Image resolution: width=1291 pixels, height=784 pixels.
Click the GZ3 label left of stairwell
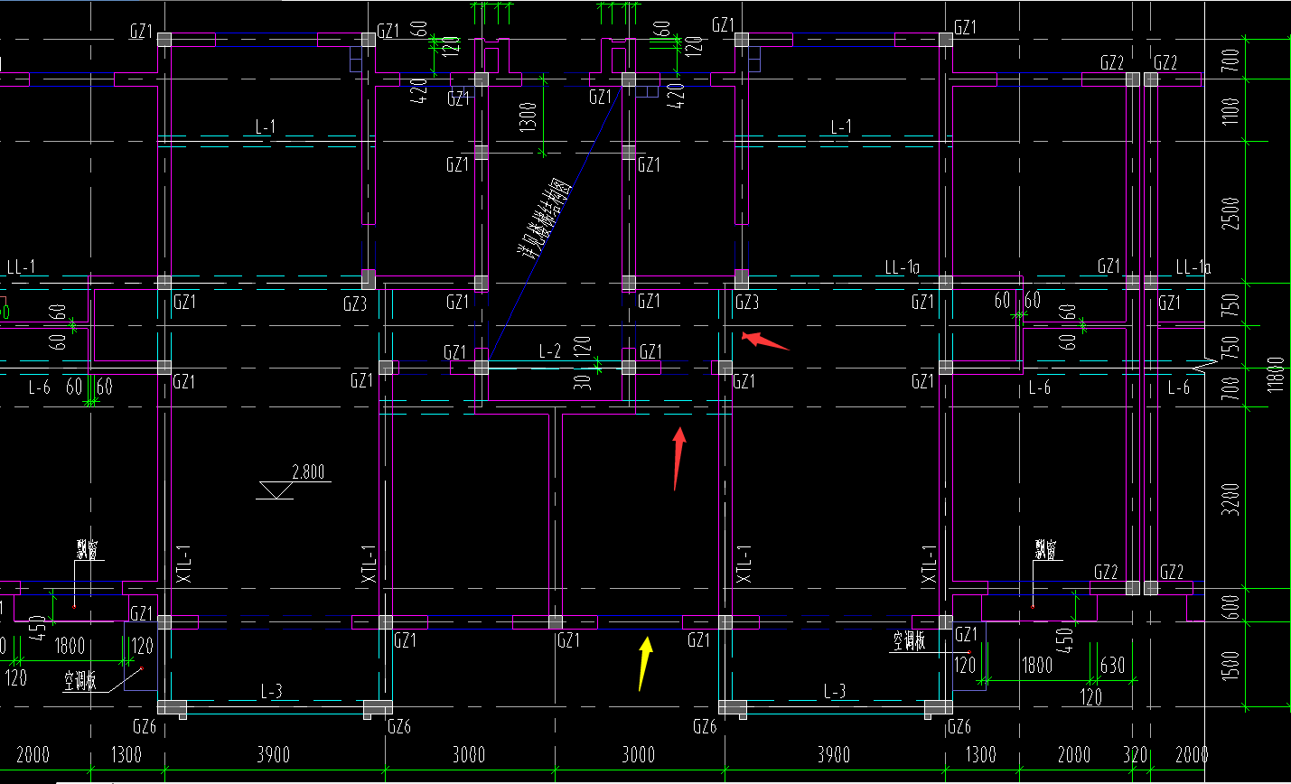(x=355, y=304)
